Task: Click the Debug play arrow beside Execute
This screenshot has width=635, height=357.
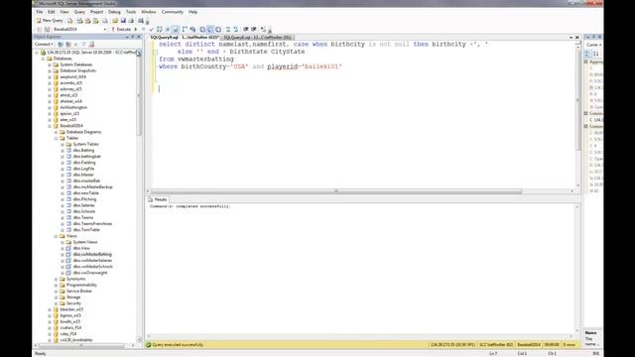Action: pos(136,29)
